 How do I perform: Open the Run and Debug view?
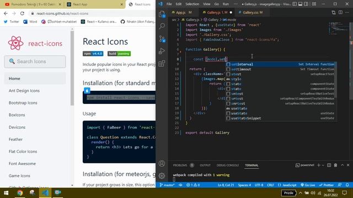[x=162, y=51]
